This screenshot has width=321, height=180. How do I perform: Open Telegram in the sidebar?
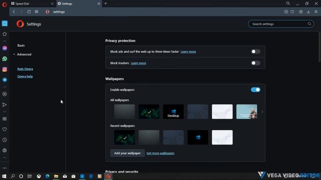pos(5,80)
